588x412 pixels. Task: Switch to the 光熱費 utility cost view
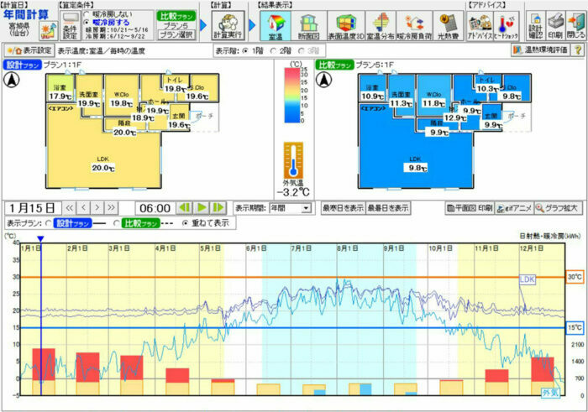pyautogui.click(x=448, y=25)
